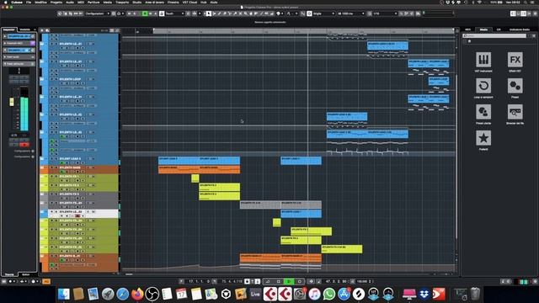Mute the SYLENTH LOOP track
539x303 pixels.
tap(52, 79)
